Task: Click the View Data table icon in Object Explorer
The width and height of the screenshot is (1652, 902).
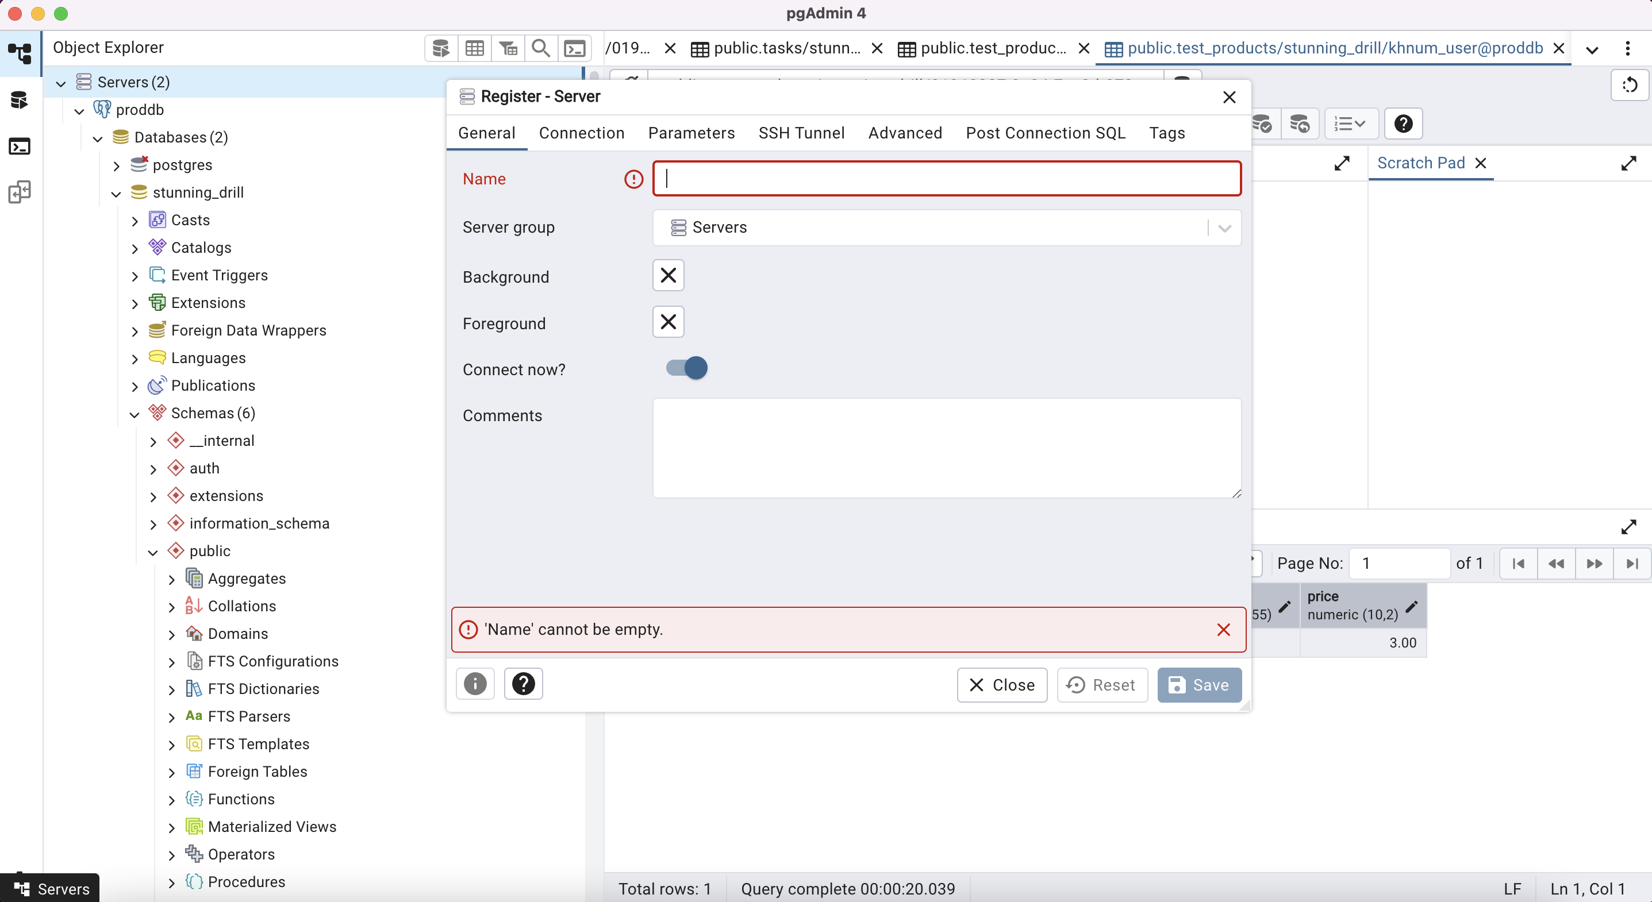Action: 475,48
